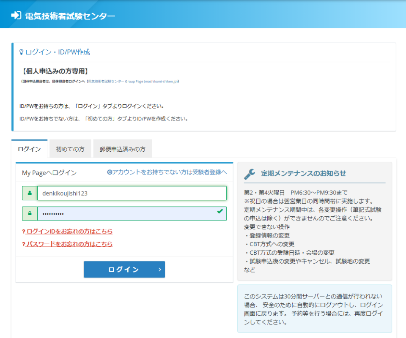Click the lock icon beside password field
The image size is (406, 338).
tap(30, 214)
